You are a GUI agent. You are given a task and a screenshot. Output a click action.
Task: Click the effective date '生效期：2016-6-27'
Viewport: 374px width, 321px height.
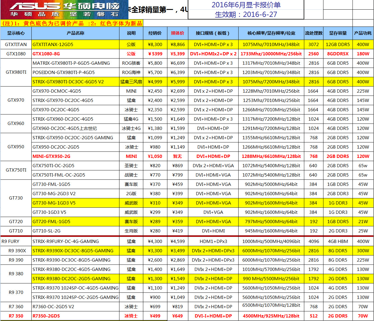coord(246,14)
